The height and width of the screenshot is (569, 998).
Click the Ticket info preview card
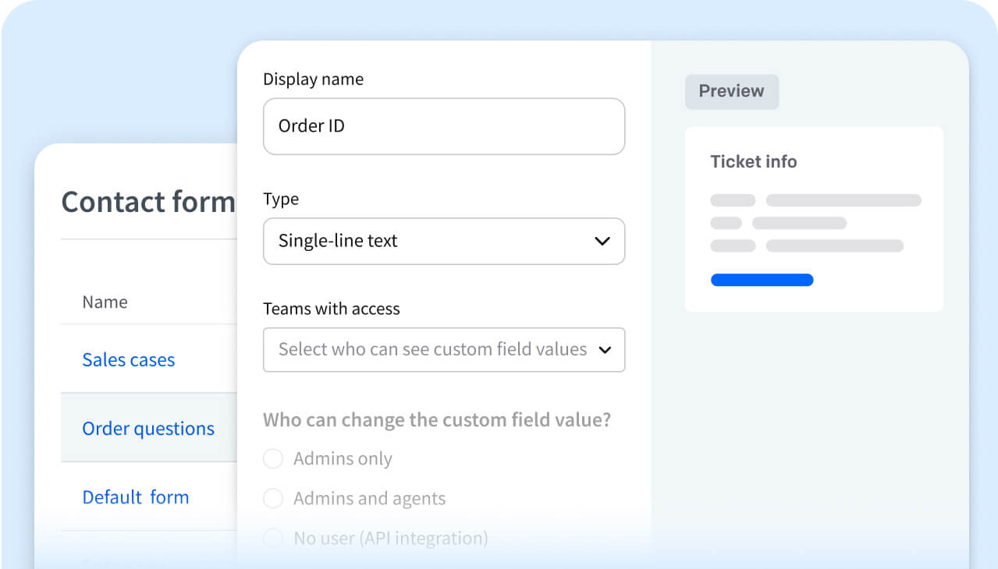[814, 218]
